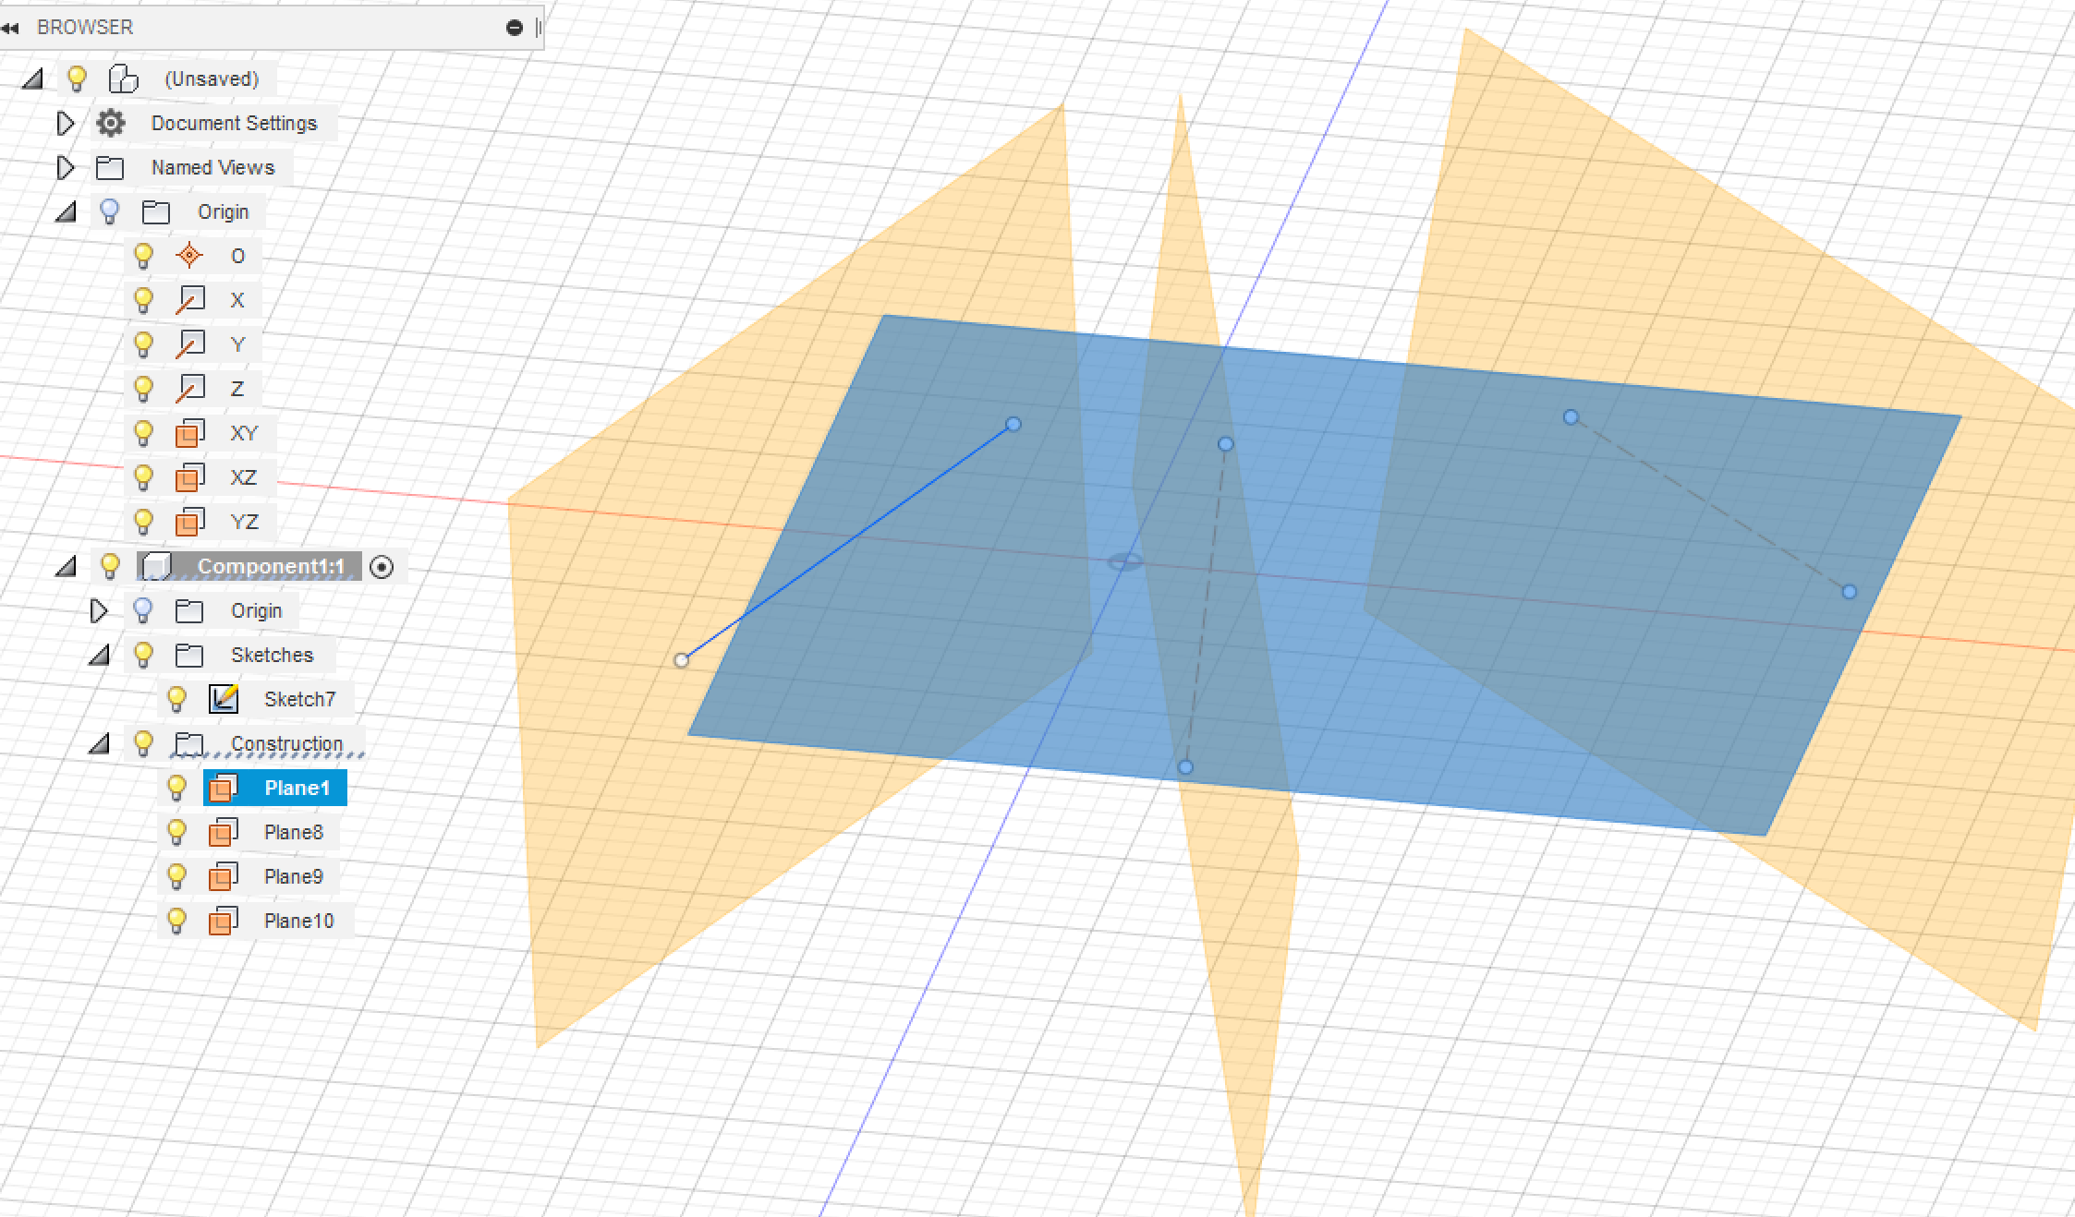
Task: Click the origin point O icon
Action: (x=190, y=256)
